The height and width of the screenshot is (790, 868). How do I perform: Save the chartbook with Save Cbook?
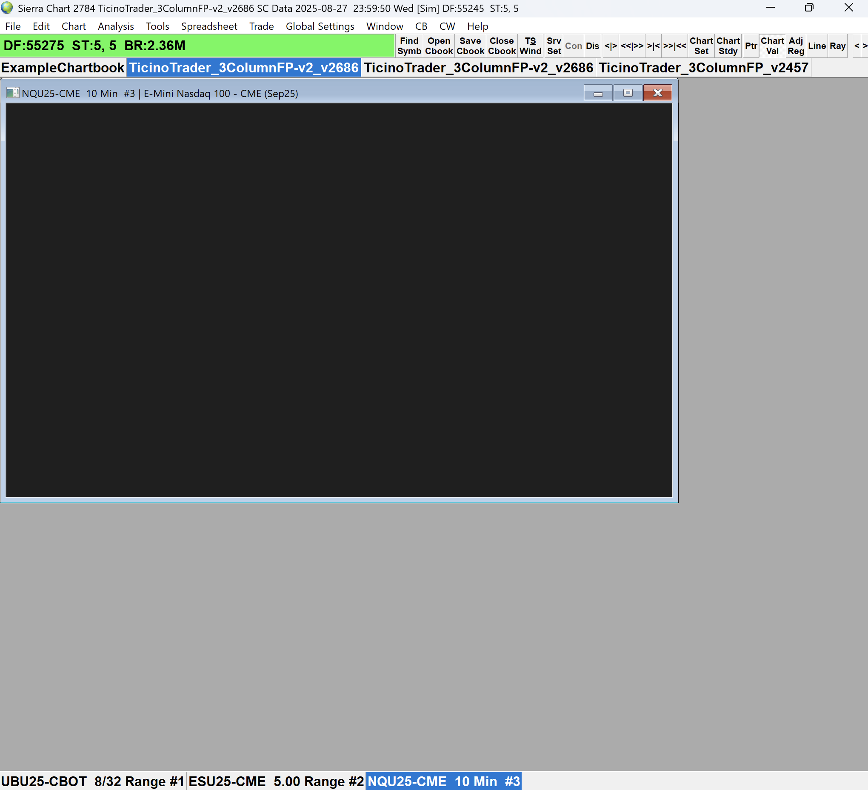(470, 46)
